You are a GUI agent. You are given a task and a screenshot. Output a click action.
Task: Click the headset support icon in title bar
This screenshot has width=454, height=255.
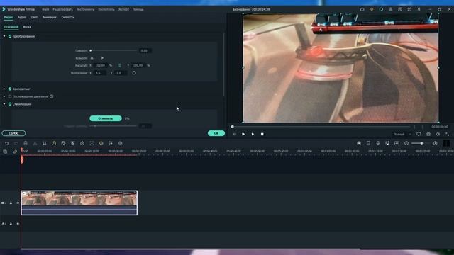[381, 9]
